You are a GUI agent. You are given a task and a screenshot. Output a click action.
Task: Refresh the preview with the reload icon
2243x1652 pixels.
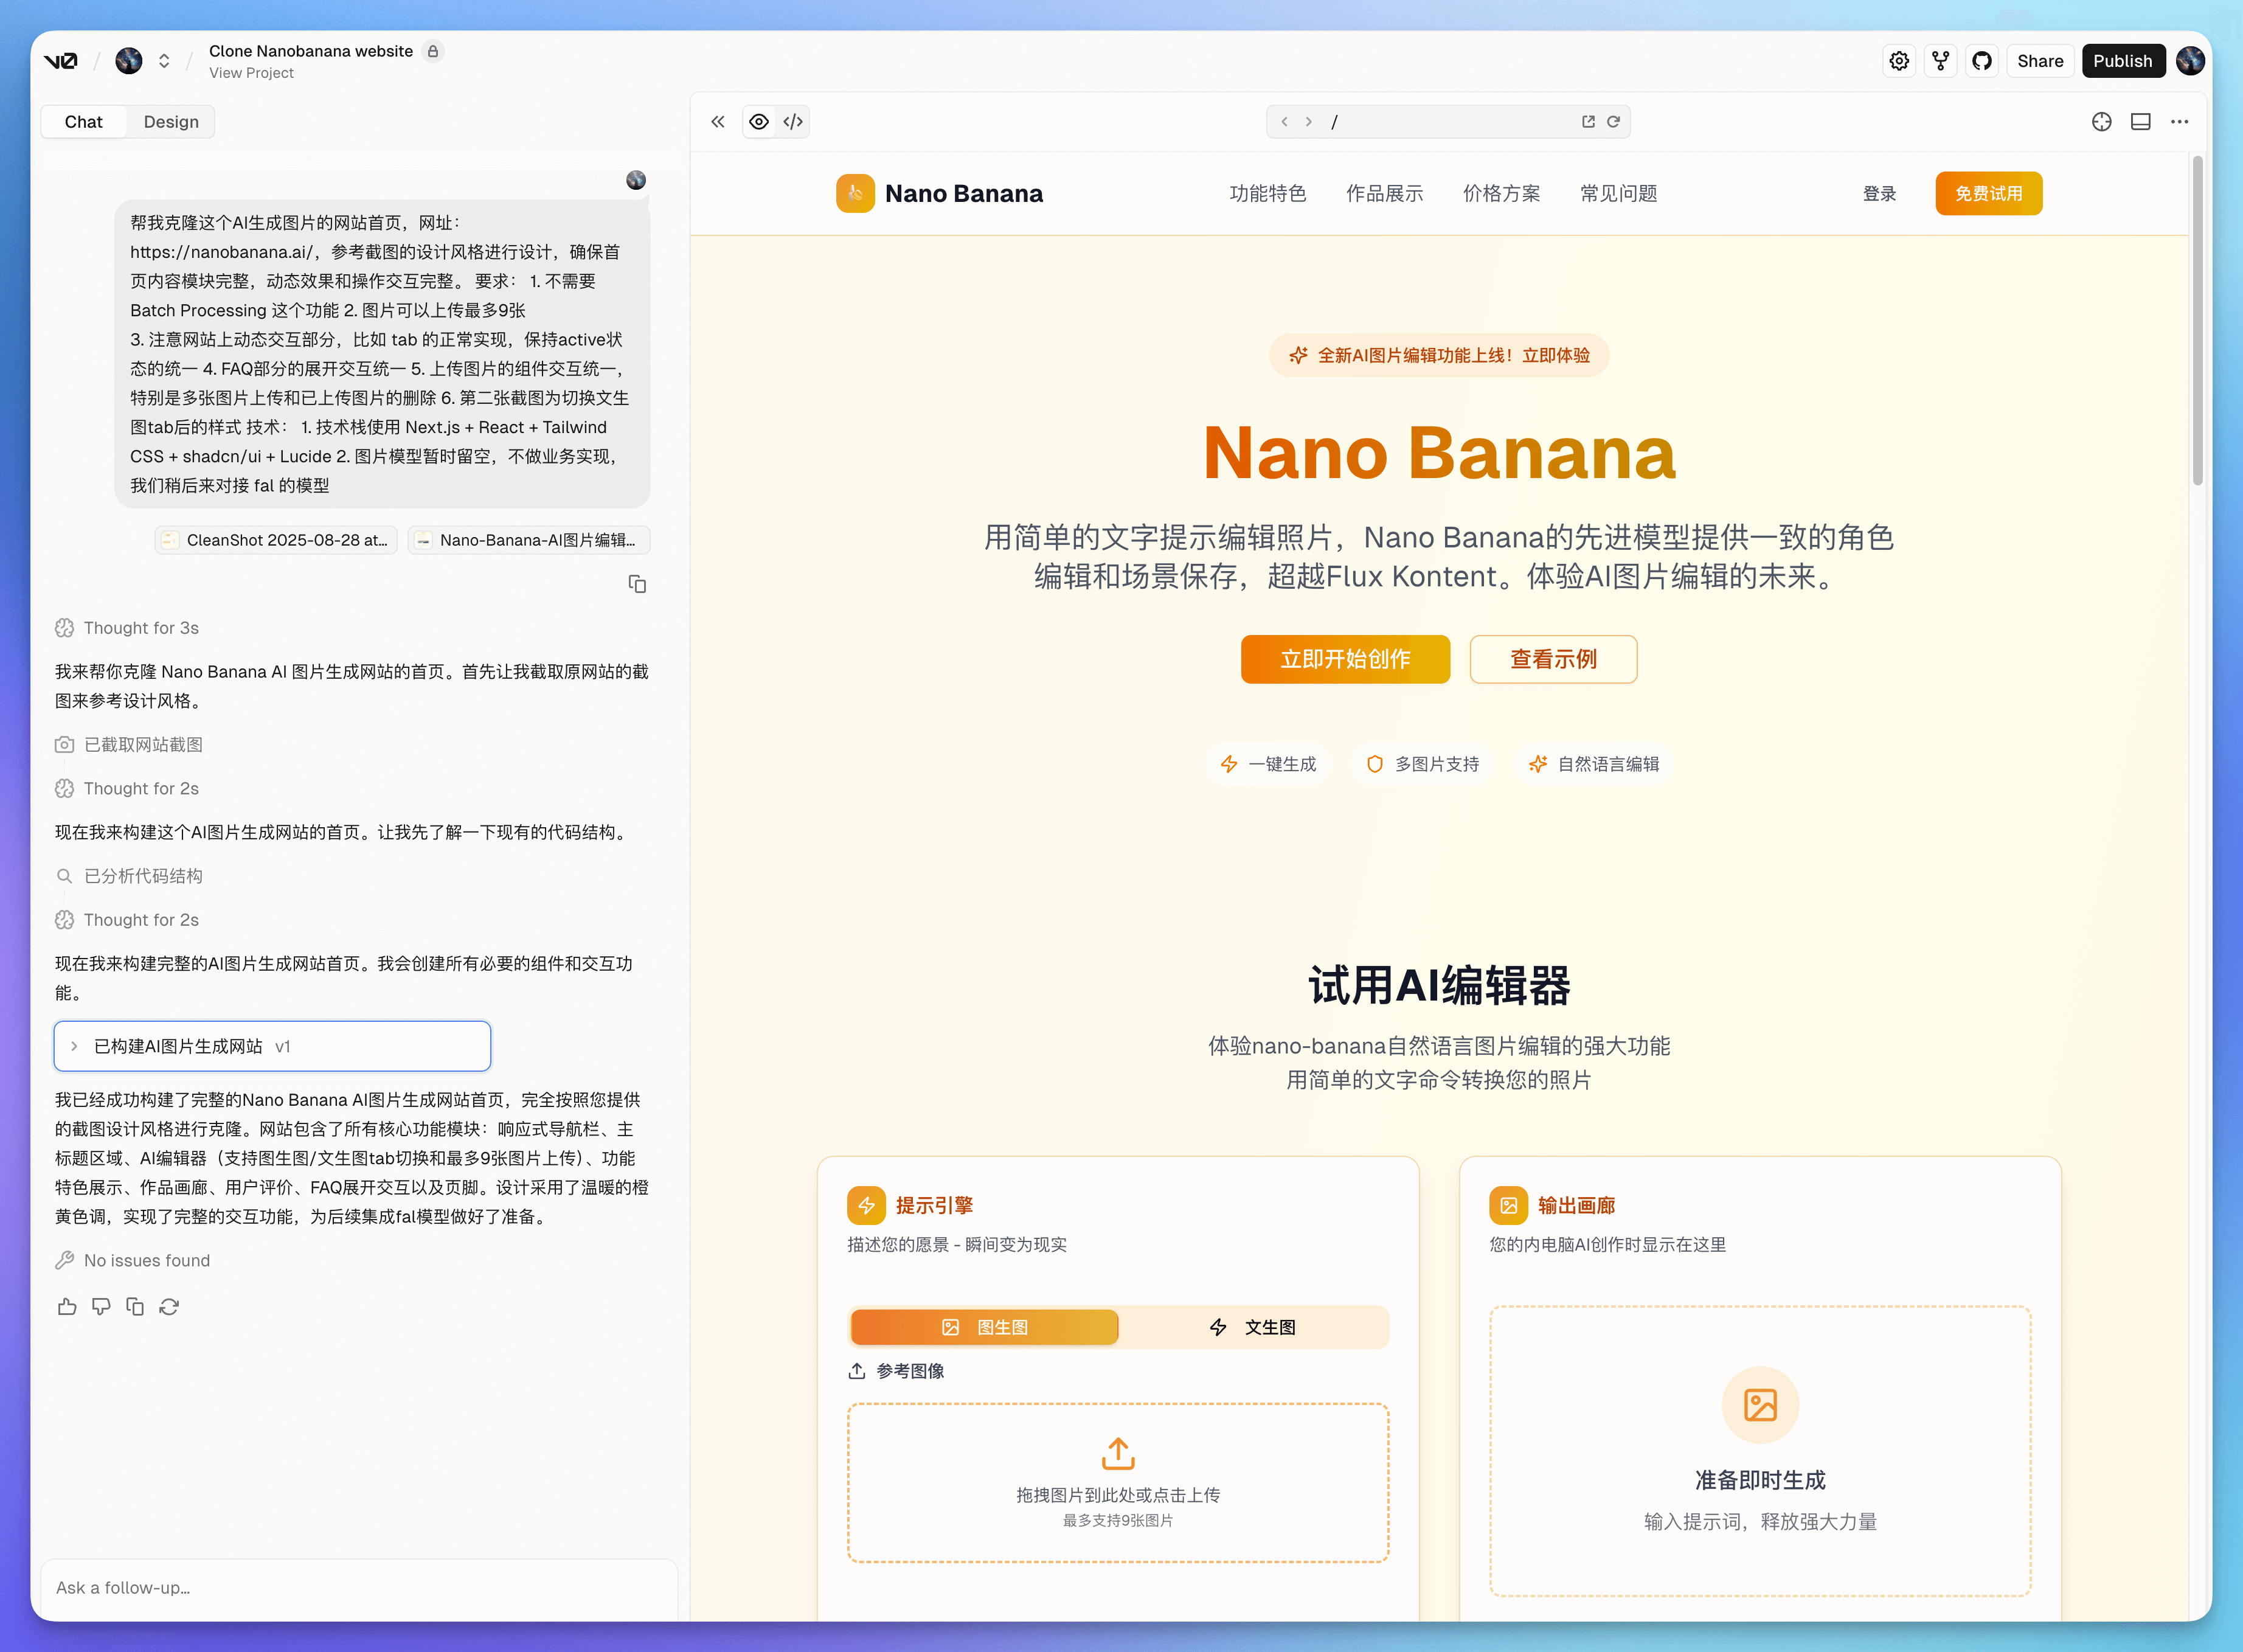click(x=1614, y=121)
